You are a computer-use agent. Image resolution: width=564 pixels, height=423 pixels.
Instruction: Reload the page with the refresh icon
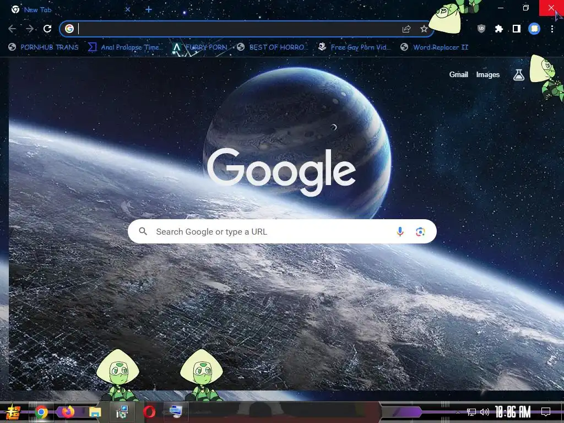pos(47,29)
